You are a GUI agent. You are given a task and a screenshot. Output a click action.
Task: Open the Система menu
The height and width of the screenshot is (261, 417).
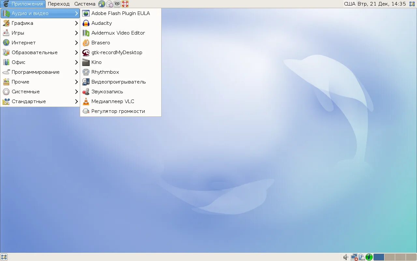[x=85, y=4]
